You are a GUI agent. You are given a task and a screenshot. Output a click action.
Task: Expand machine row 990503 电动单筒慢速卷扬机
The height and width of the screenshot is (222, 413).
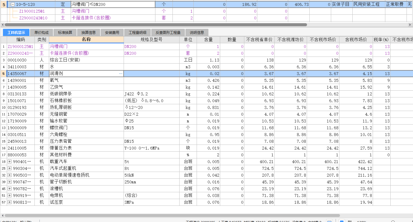pos(10,175)
